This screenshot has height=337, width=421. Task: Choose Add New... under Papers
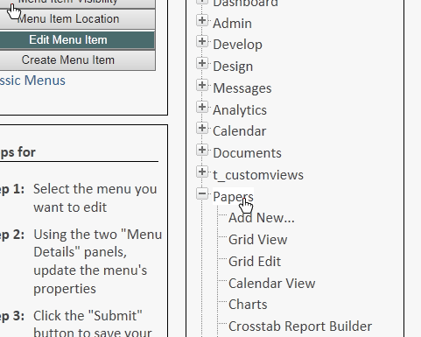coord(262,218)
